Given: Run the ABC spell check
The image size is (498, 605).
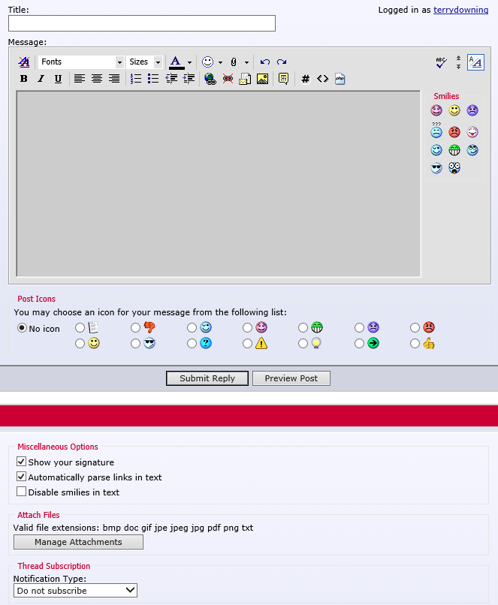Looking at the screenshot, I should click(441, 62).
